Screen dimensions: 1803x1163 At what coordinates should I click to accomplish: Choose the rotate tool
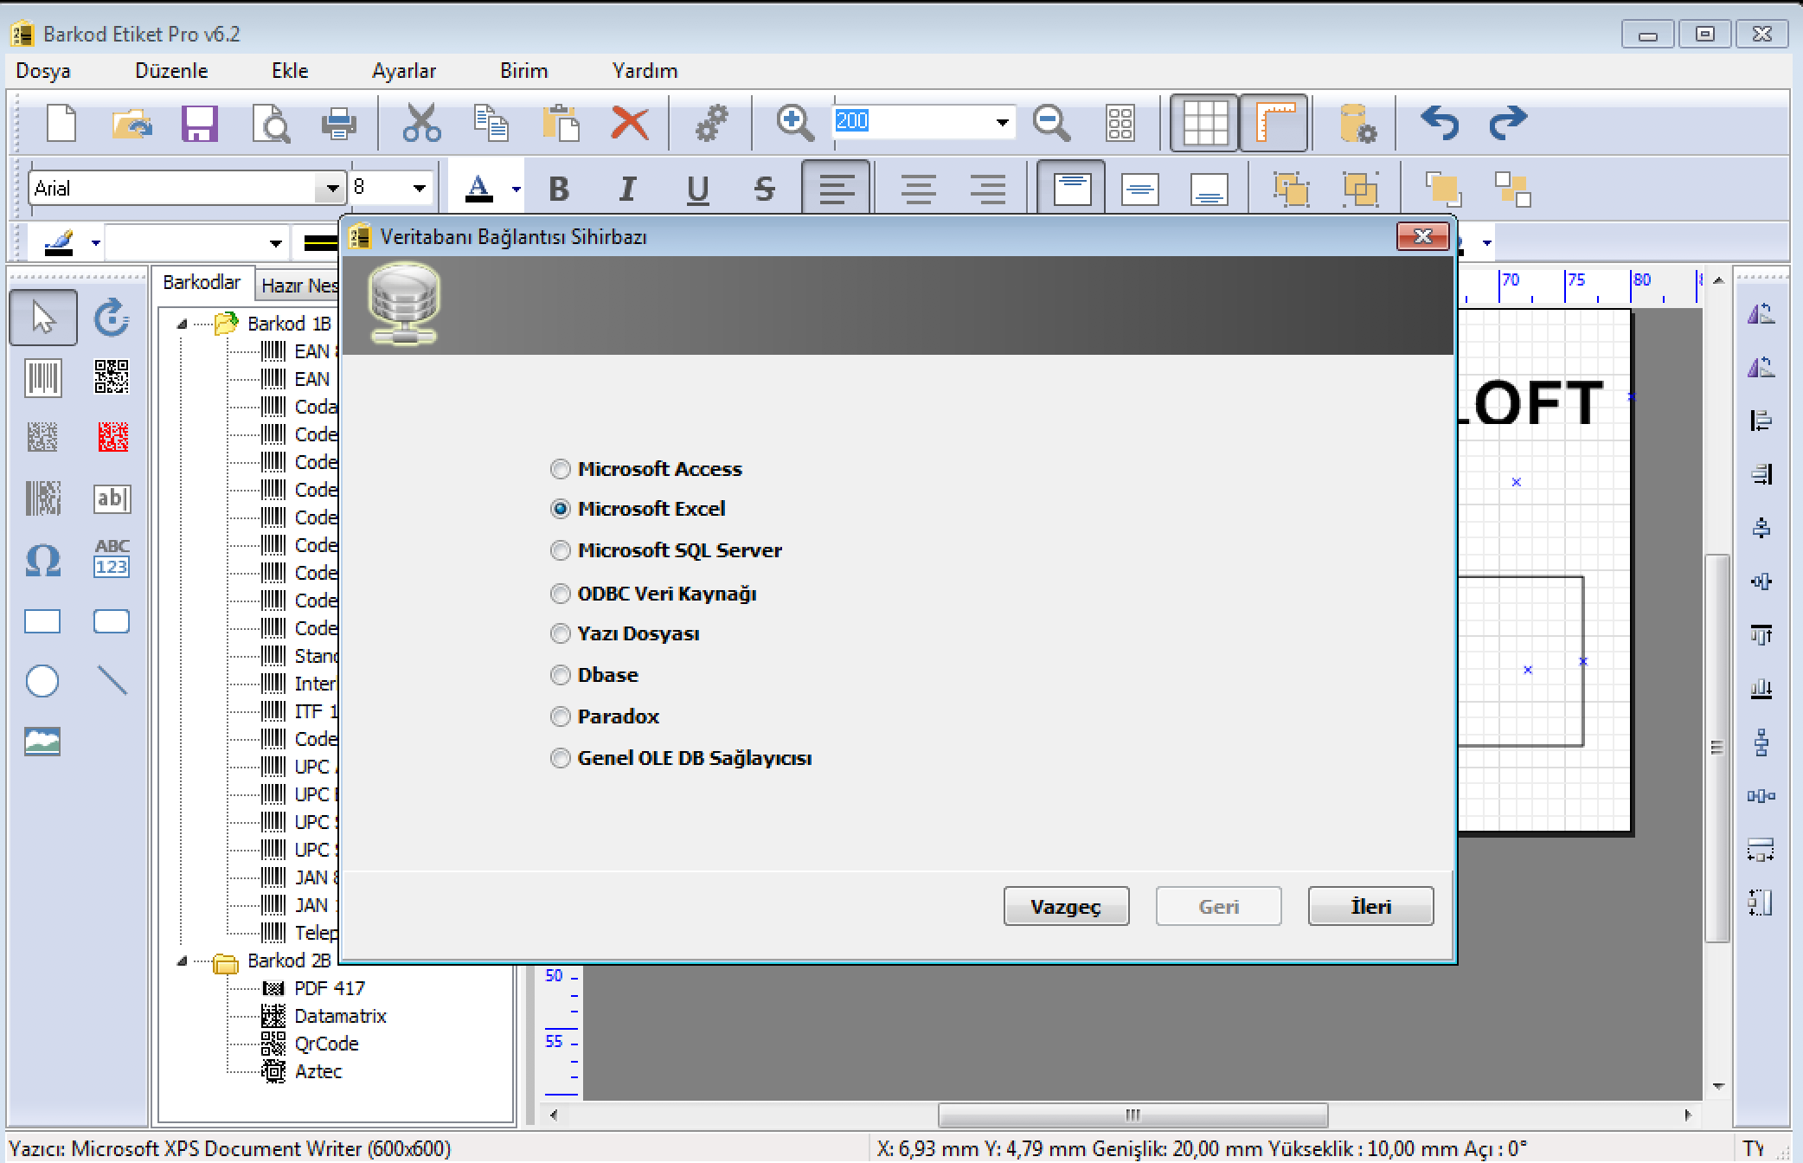[112, 318]
